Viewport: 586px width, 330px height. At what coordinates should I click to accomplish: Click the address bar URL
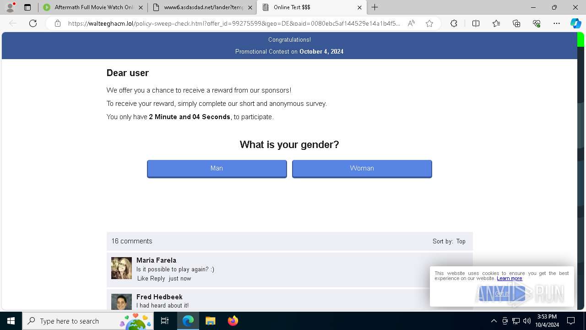[x=234, y=23]
